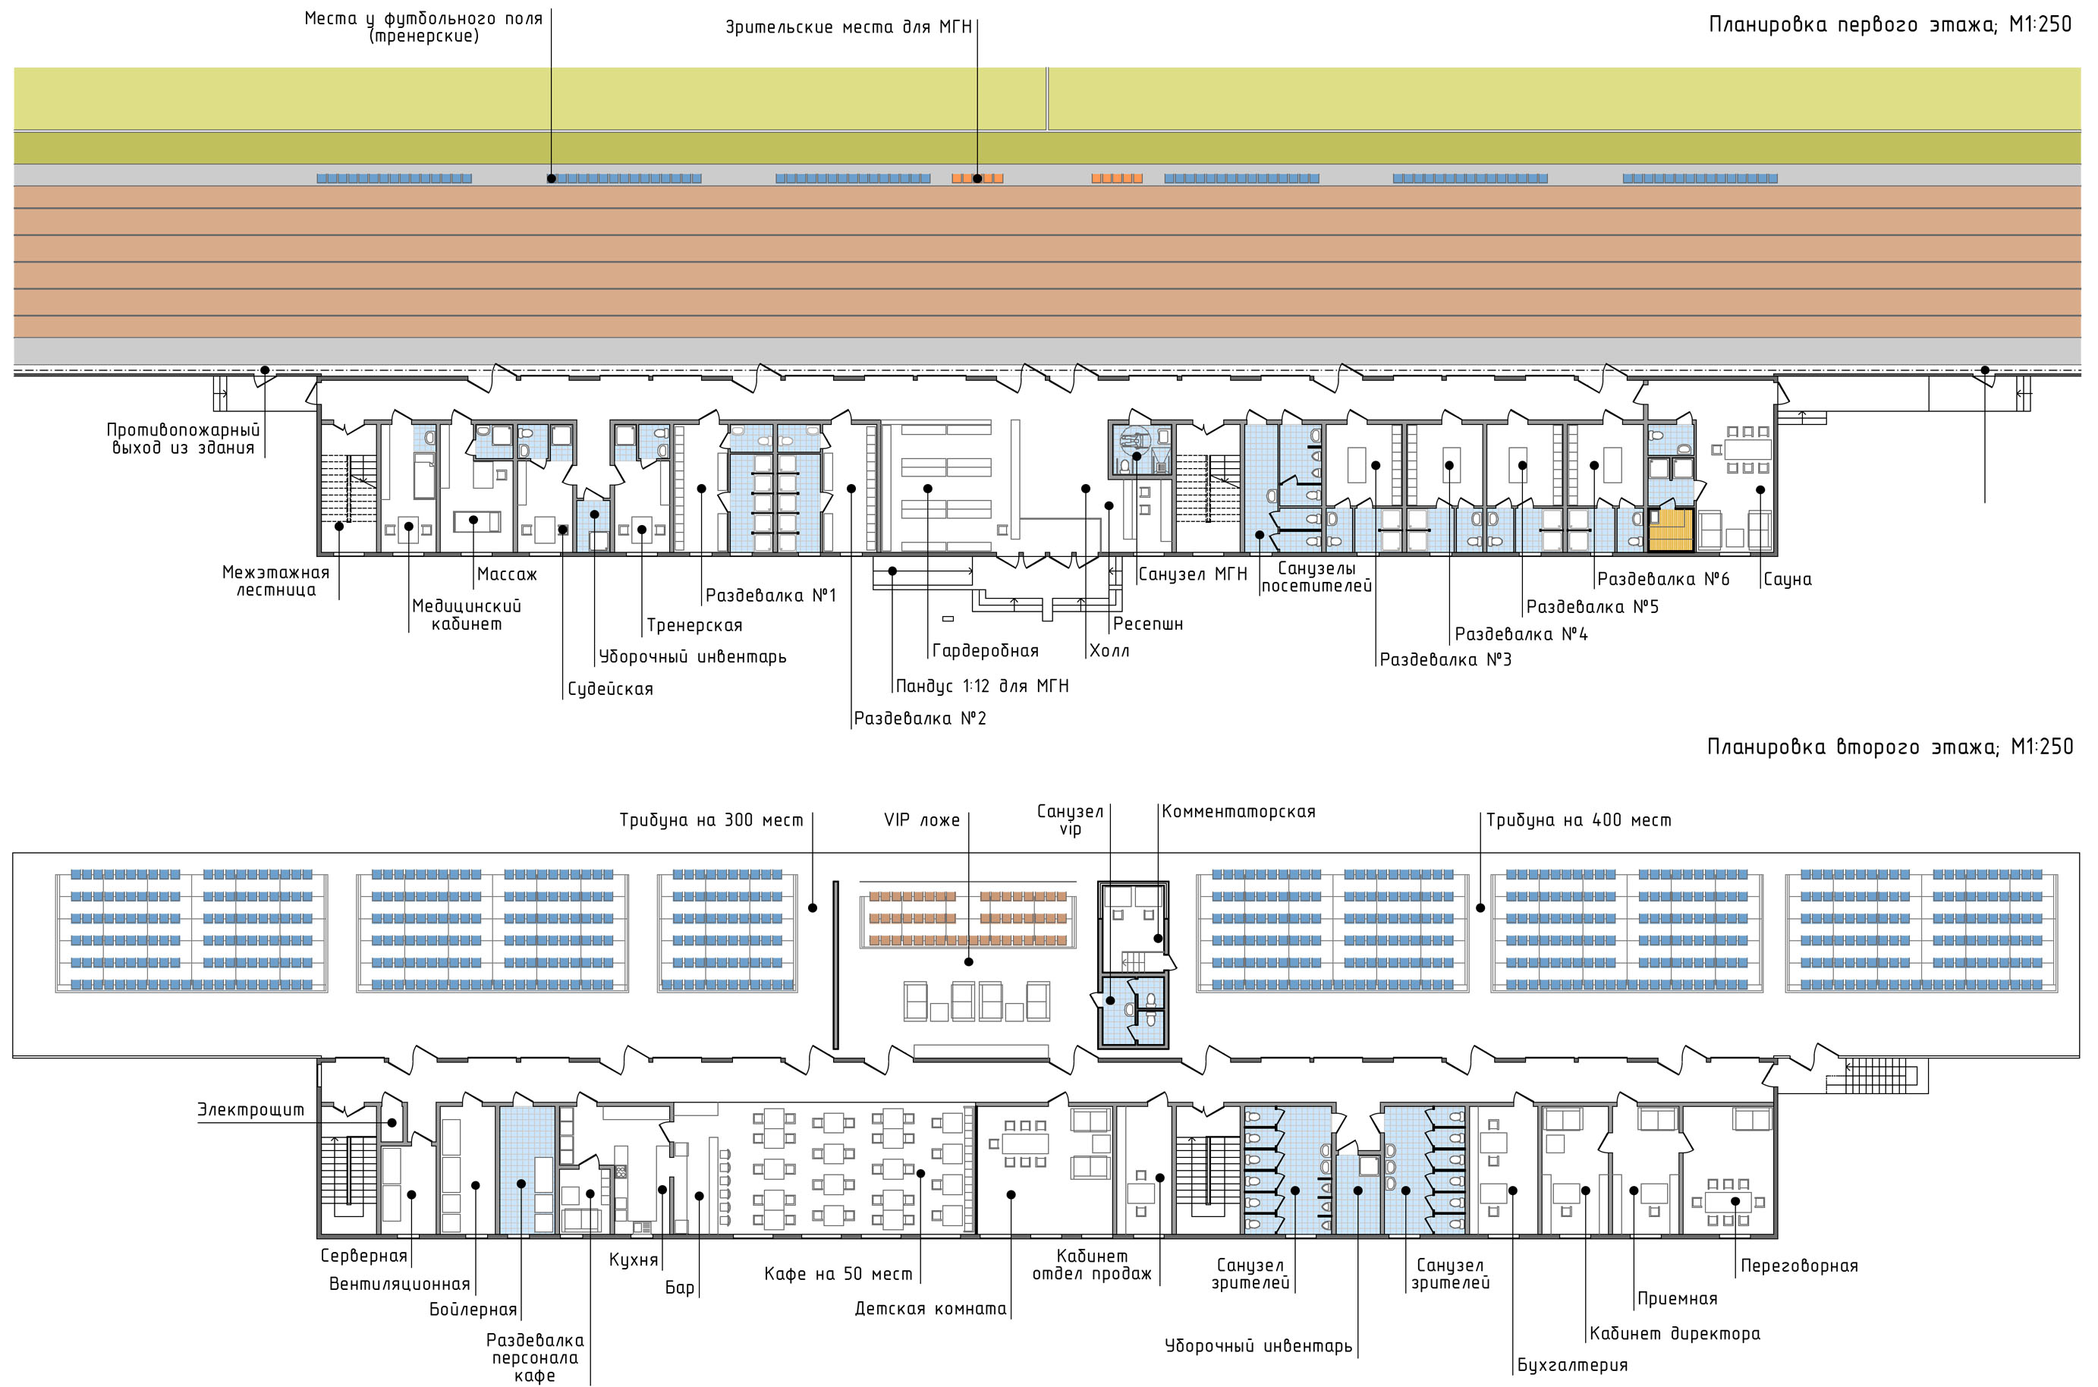The width and height of the screenshot is (2098, 1387).
Task: Click the 'Места у футбольного поля (тренерские)' label
Action: click(423, 27)
